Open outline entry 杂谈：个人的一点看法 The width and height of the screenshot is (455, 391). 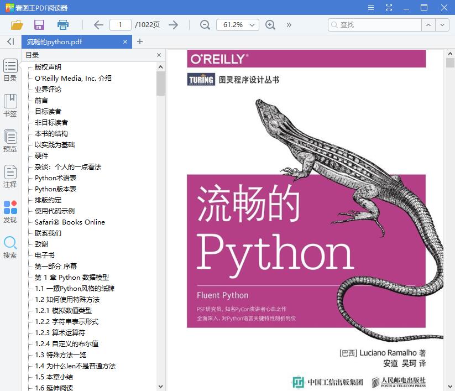(x=68, y=167)
